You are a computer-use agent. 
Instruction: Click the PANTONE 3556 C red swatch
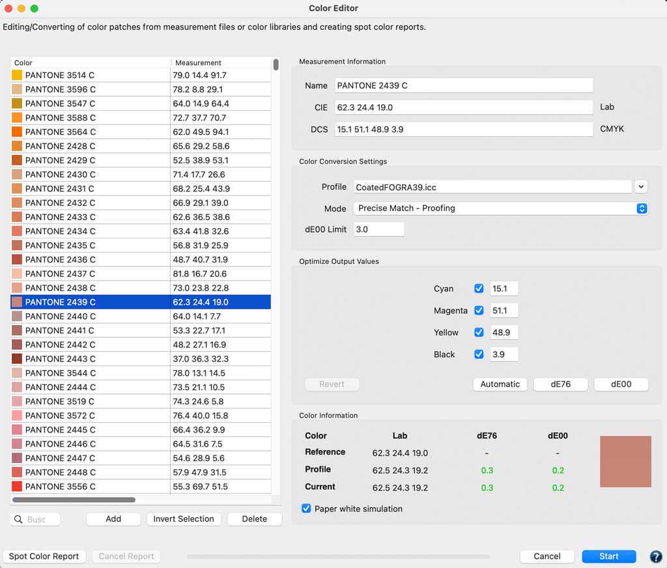[16, 487]
